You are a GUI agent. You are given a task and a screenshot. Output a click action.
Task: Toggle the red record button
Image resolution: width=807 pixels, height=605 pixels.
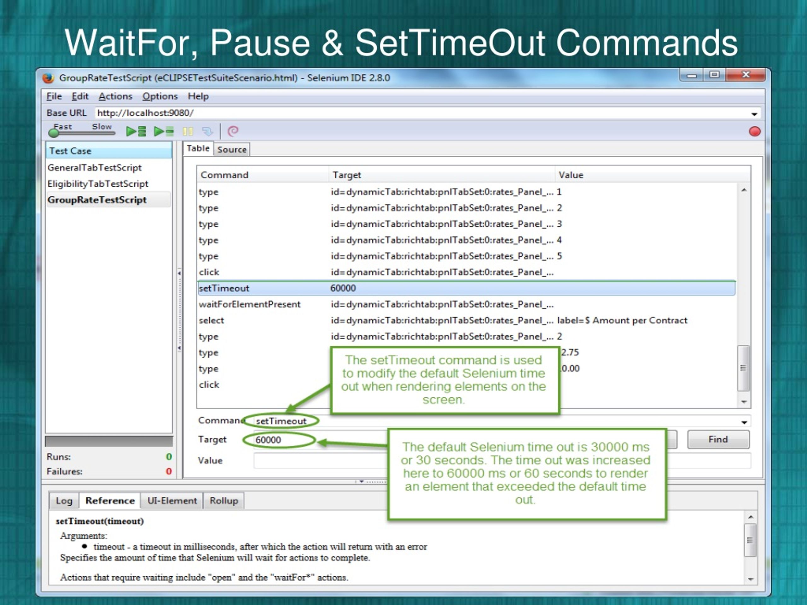754,131
